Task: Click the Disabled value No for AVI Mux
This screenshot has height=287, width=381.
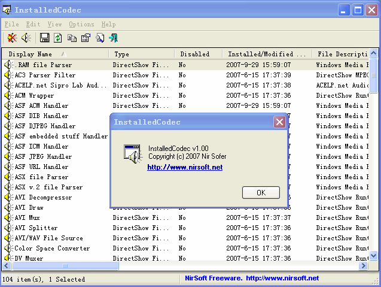Action: click(x=182, y=217)
